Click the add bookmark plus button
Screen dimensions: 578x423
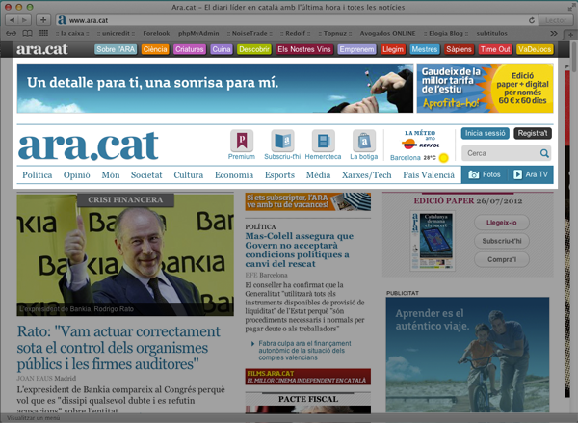[x=44, y=19]
